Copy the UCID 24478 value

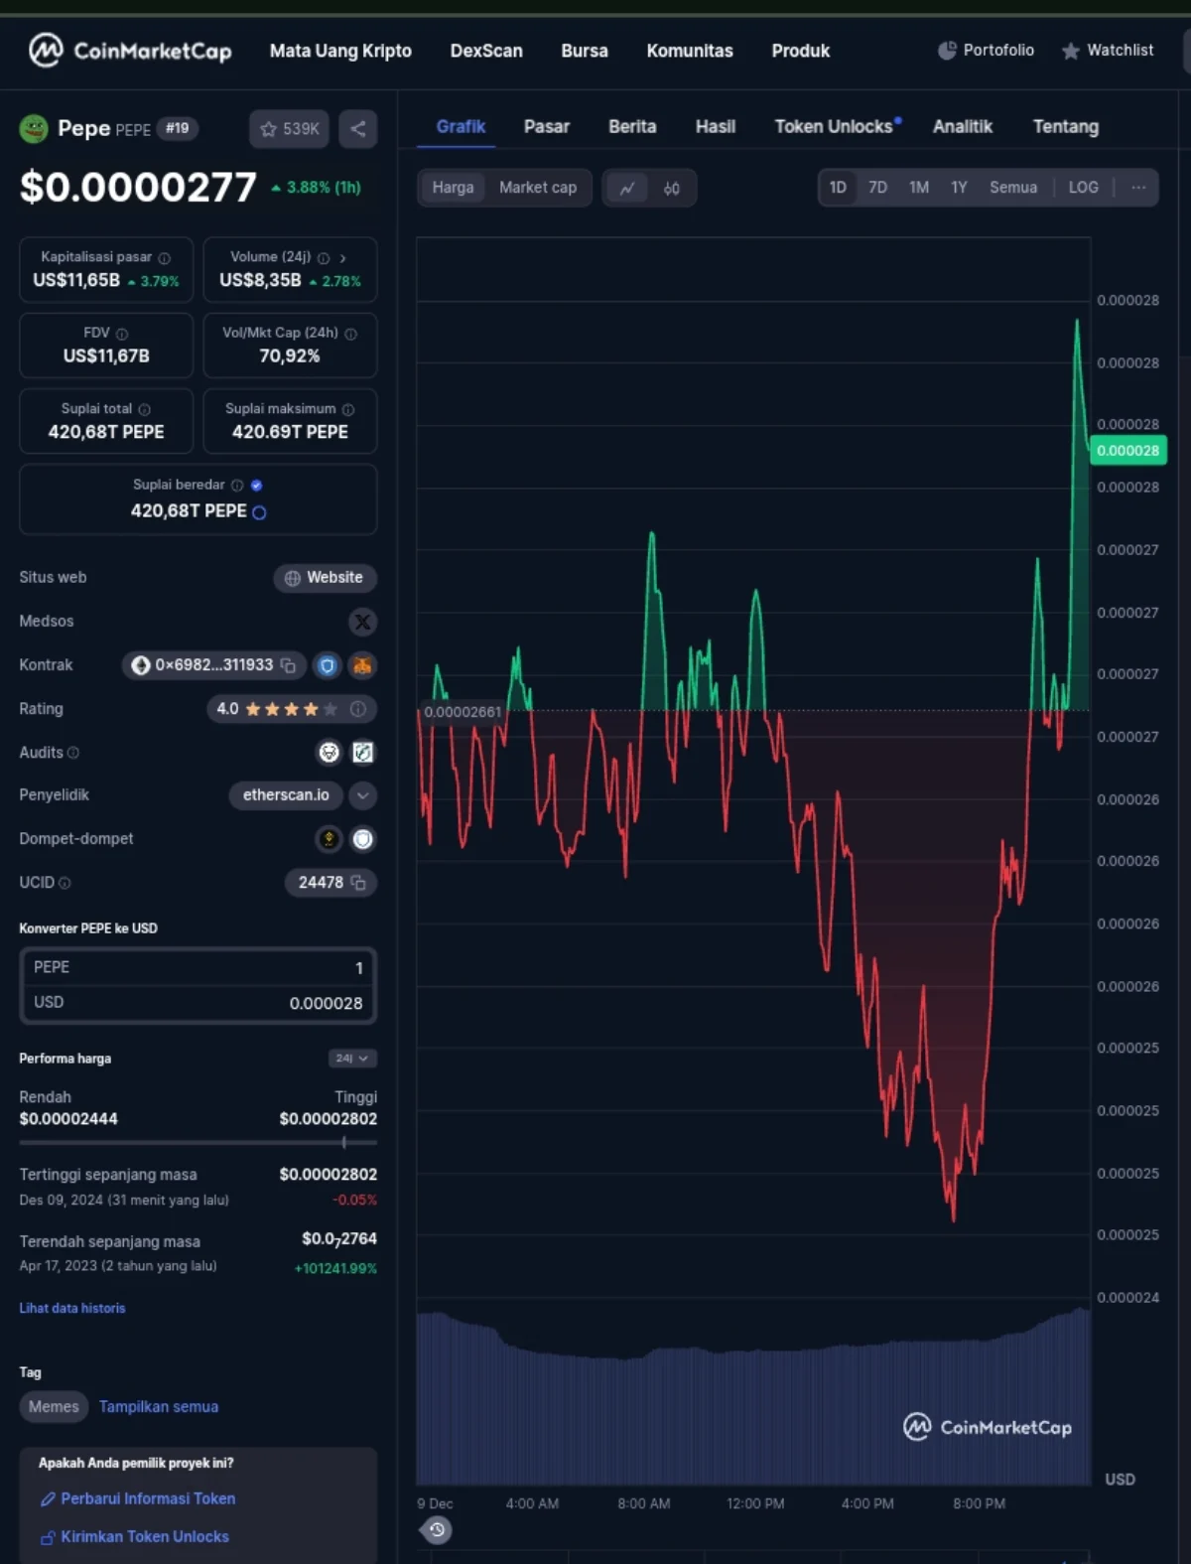tap(358, 883)
